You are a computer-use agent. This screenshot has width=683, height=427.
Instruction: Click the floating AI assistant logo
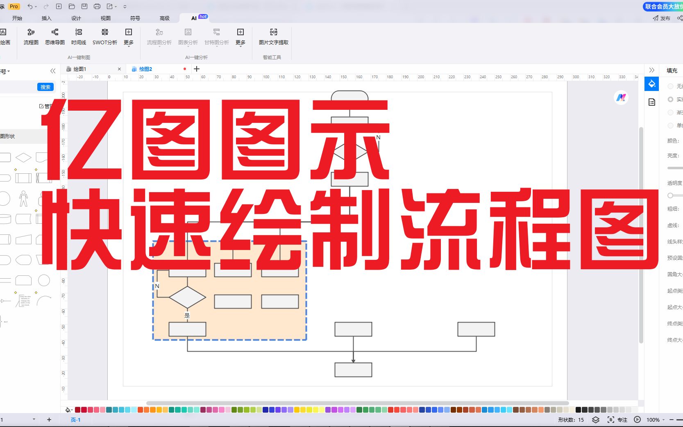[621, 98]
